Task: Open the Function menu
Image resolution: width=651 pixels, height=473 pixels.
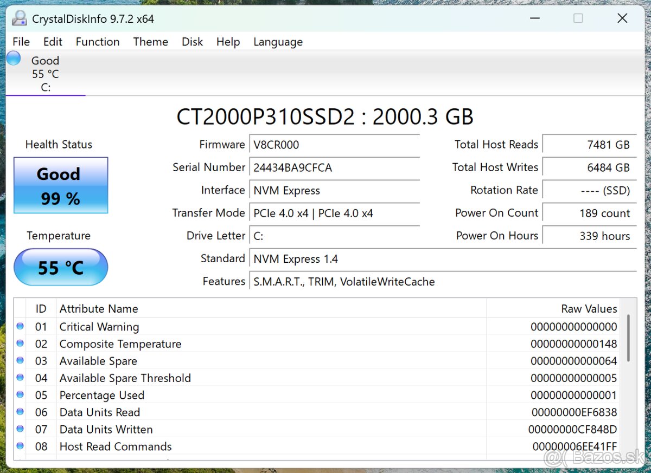Action: pos(98,42)
